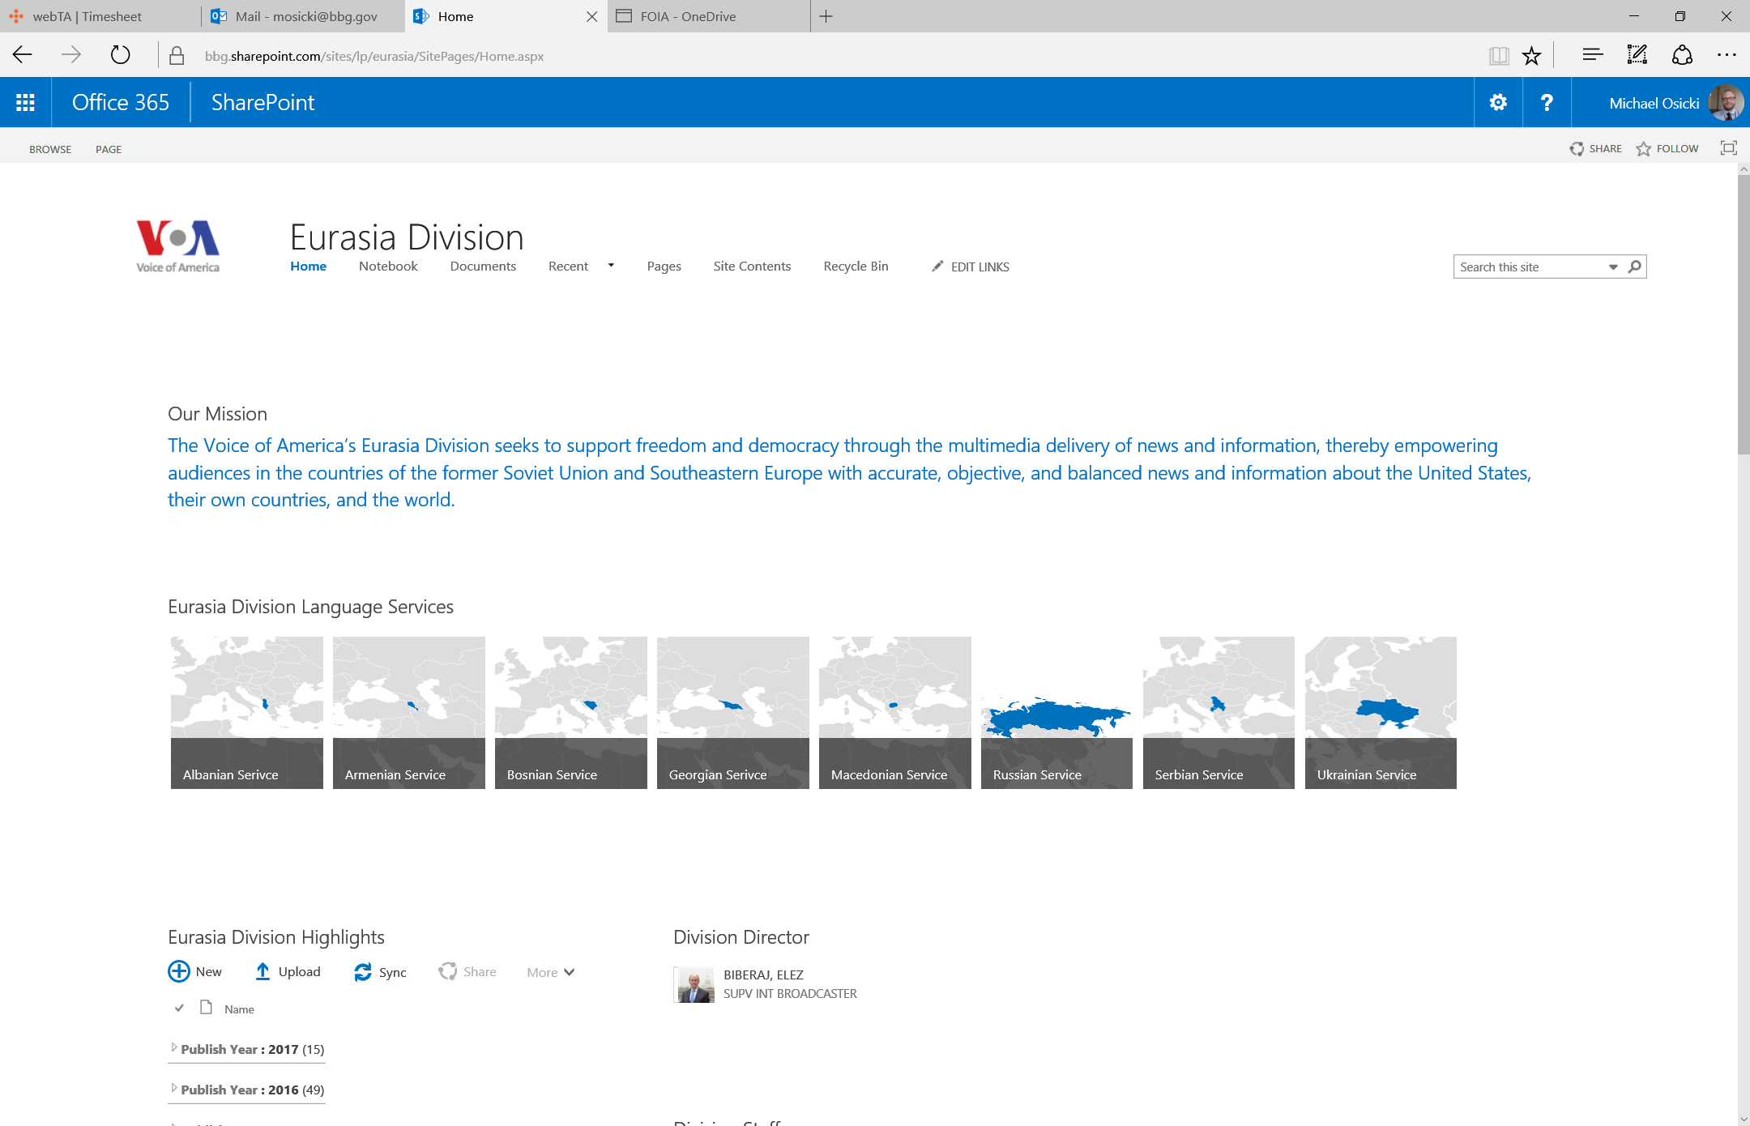This screenshot has height=1126, width=1750.
Task: Open the Bosnian Service tile
Action: tap(571, 713)
